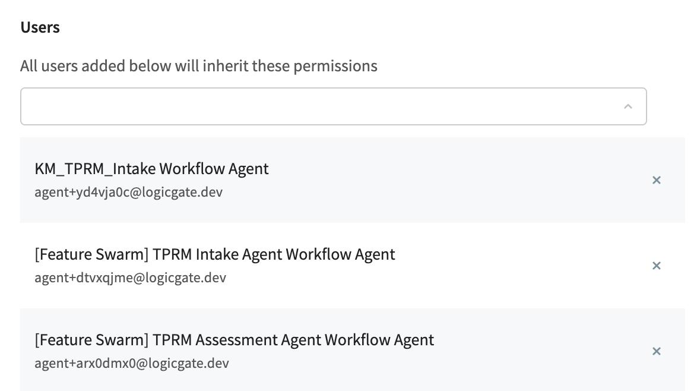Click the agent+arx0dmx0@logicgate.dev email

pos(132,363)
